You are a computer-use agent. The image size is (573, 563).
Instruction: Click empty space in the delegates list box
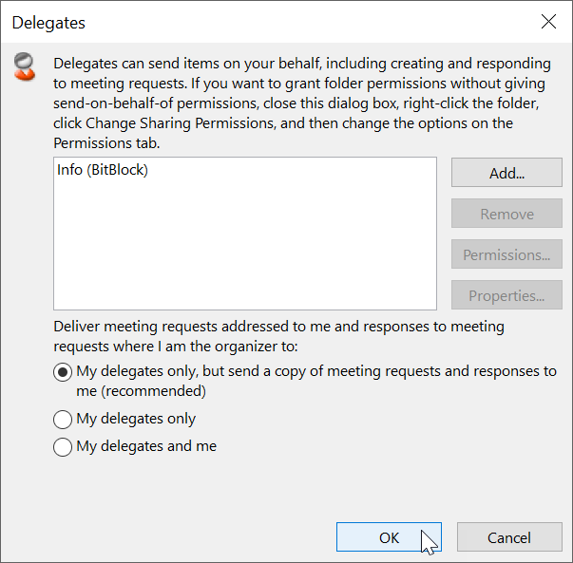245,249
